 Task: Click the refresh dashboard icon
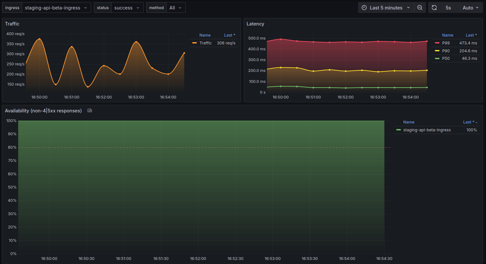pos(434,8)
